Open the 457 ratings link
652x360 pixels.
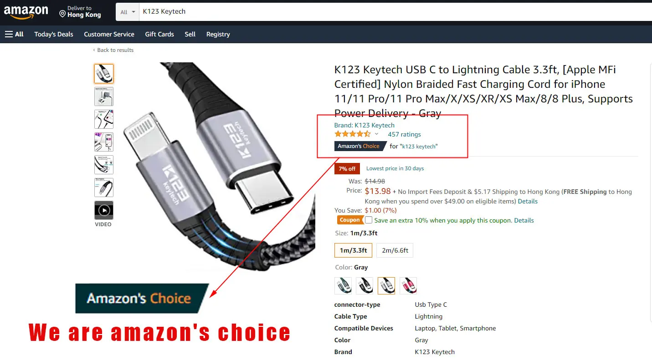(x=404, y=134)
